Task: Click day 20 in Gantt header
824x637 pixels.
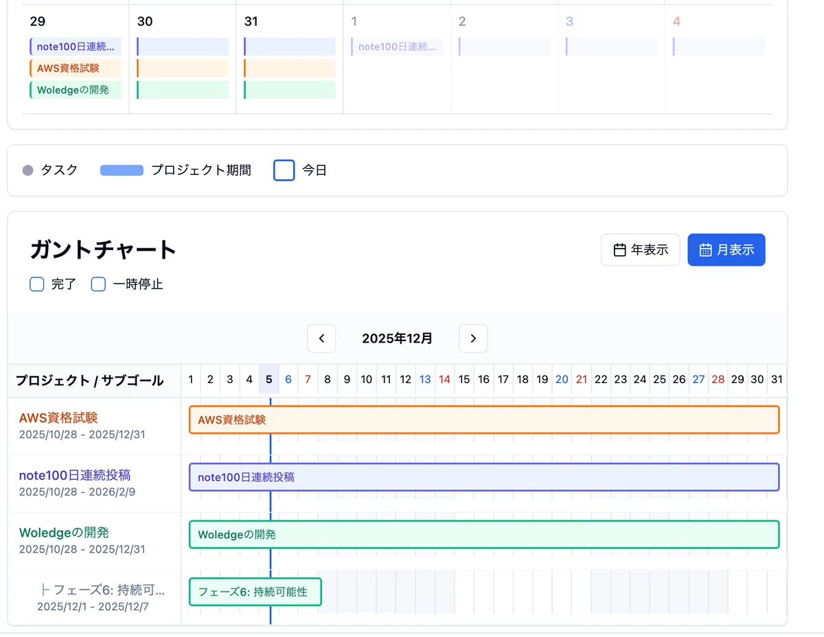Action: (562, 379)
